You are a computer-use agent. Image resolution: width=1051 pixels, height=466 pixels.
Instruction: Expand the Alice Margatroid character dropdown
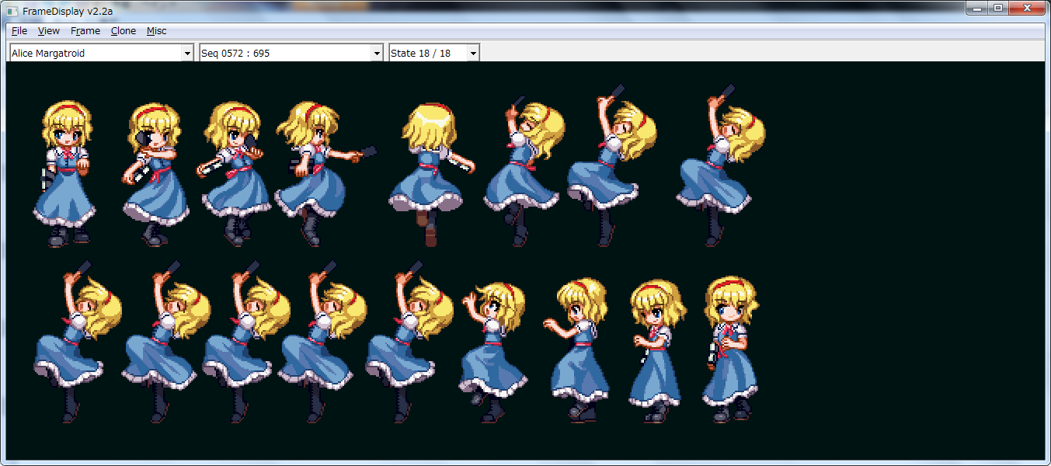point(186,53)
